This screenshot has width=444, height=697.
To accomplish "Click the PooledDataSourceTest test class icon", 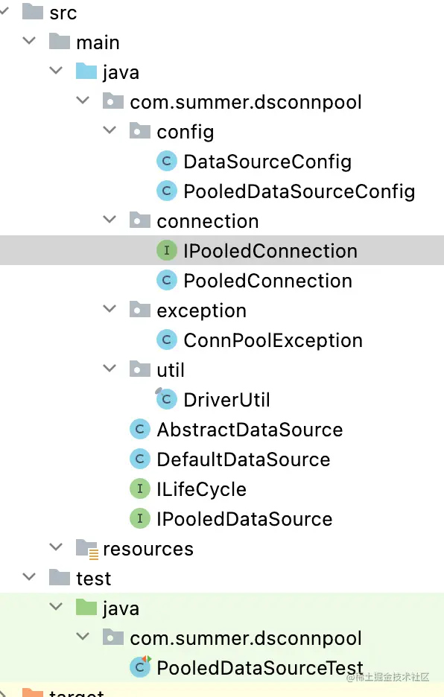I will [x=140, y=666].
